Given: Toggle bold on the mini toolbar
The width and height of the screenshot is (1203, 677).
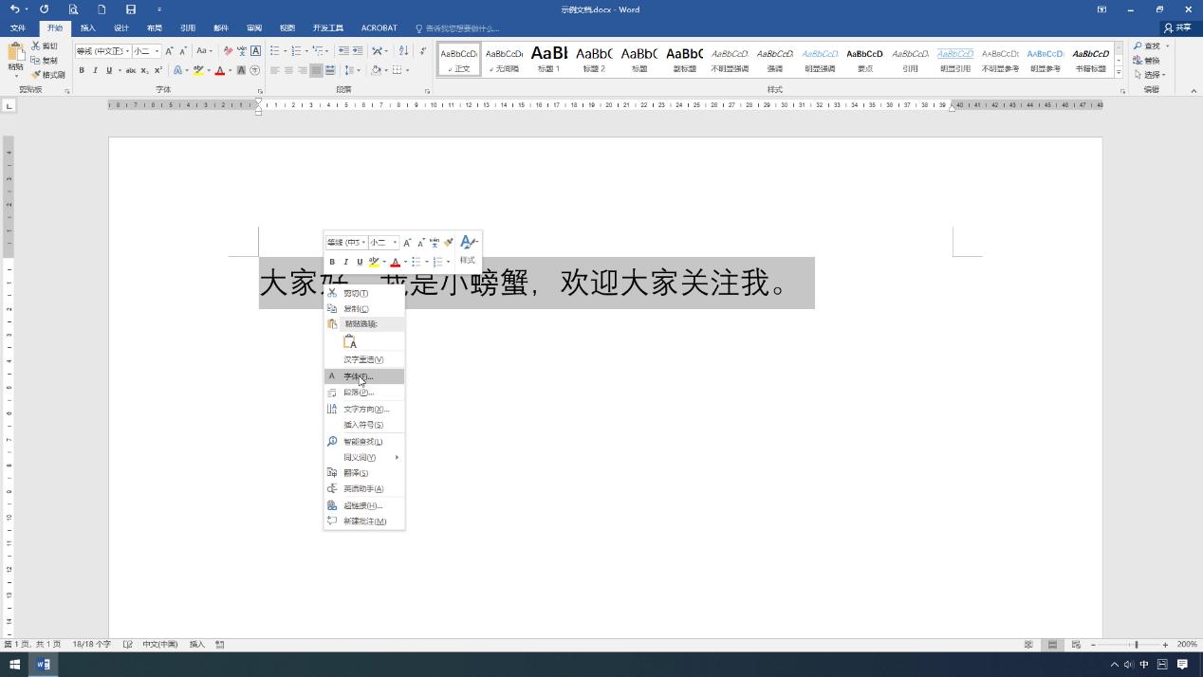Looking at the screenshot, I should point(333,262).
